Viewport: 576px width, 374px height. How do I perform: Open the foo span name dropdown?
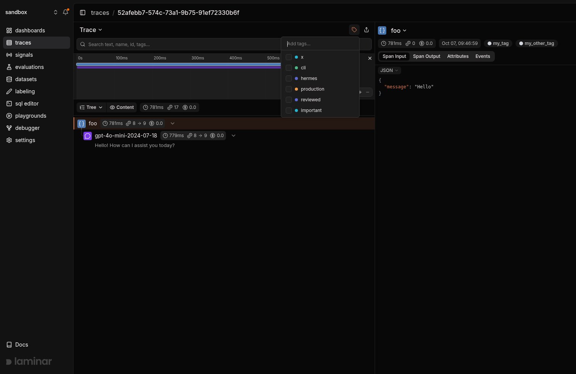(398, 30)
